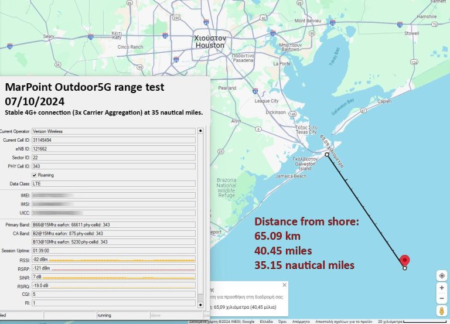Center map on my location
The width and height of the screenshot is (450, 324).
pyautogui.click(x=442, y=276)
